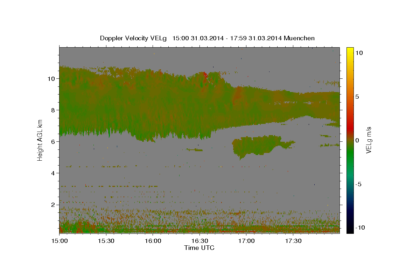This screenshot has height=280, width=420.
Task: Click the 16:30 time tick label
Action: coord(199,241)
